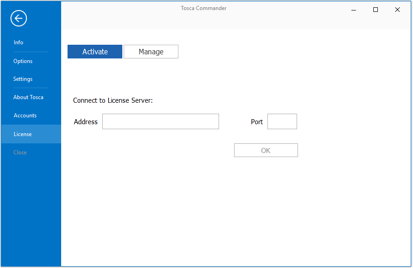Click the Tosca Commander title bar text
The image size is (413, 268).
pyautogui.click(x=204, y=8)
